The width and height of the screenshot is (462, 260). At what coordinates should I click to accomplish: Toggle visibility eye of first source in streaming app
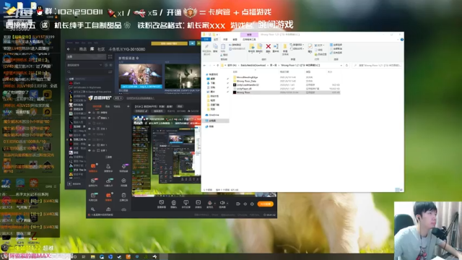[x=90, y=113]
